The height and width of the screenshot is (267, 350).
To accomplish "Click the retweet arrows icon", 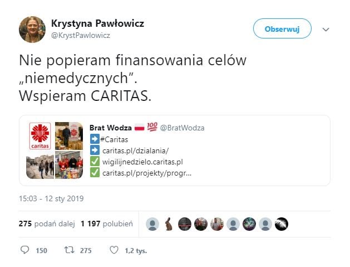I will [x=70, y=250].
